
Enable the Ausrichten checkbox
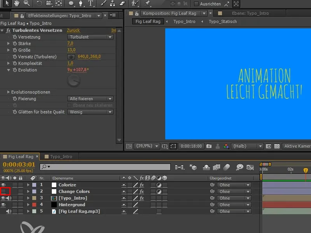click(196, 4)
